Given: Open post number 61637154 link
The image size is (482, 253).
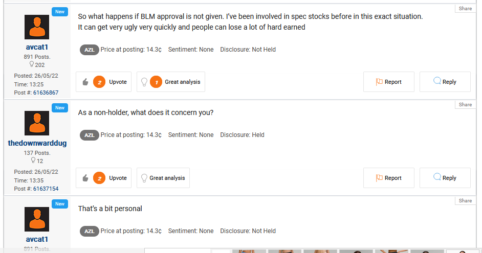Looking at the screenshot, I should pyautogui.click(x=46, y=189).
